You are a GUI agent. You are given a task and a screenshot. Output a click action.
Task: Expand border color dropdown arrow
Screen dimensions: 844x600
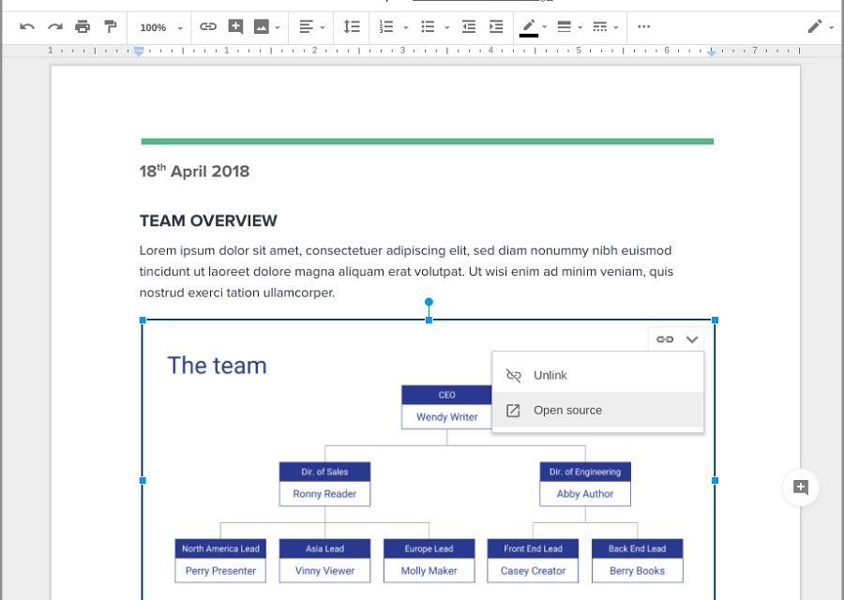(x=544, y=27)
